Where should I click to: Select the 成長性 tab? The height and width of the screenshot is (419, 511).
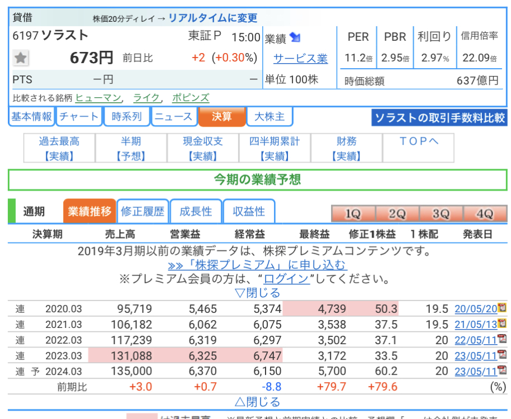coord(196,211)
